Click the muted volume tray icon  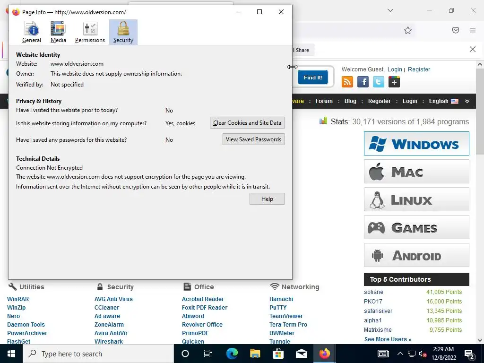(423, 354)
